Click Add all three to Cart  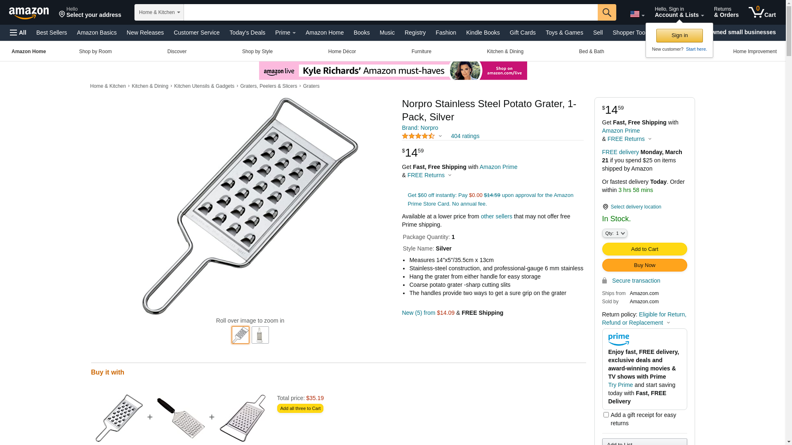(x=300, y=408)
